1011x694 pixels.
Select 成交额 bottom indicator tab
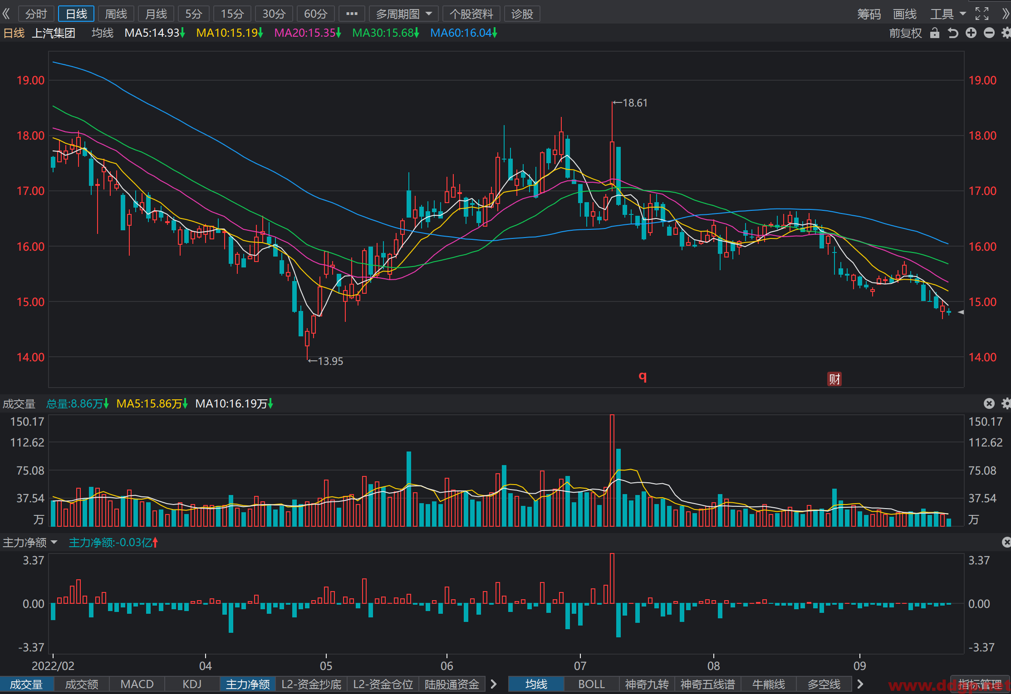tap(82, 684)
